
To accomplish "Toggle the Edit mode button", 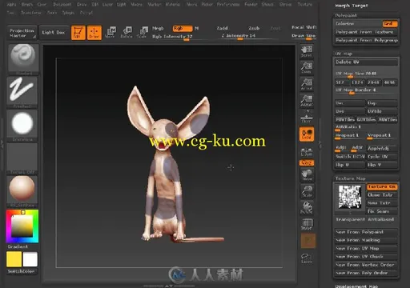I will 78,33.
